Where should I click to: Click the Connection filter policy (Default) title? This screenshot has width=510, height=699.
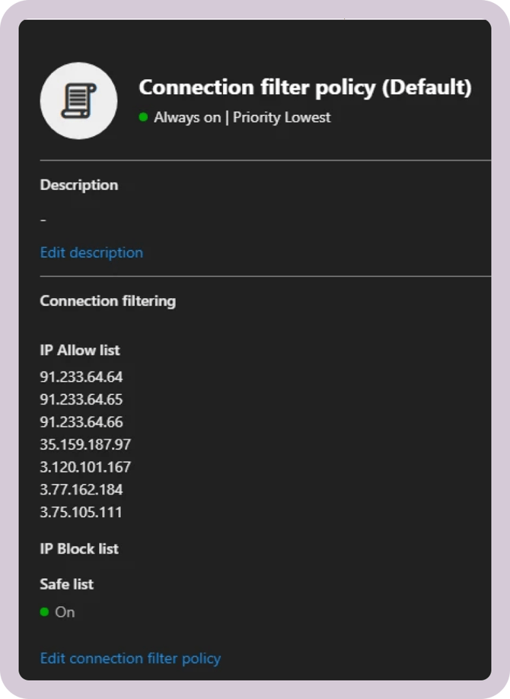click(305, 87)
